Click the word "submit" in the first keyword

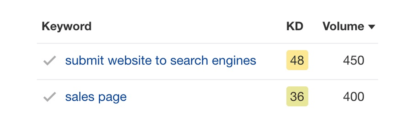[x=81, y=61]
